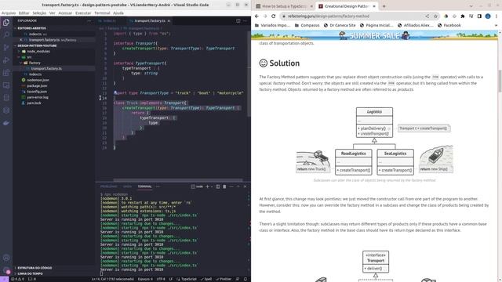
Task: Open the Ajuda menu
Action: [x=118, y=13]
